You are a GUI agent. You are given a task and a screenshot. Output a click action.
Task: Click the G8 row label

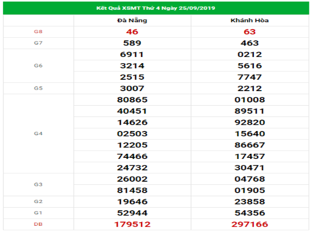[x=38, y=32]
